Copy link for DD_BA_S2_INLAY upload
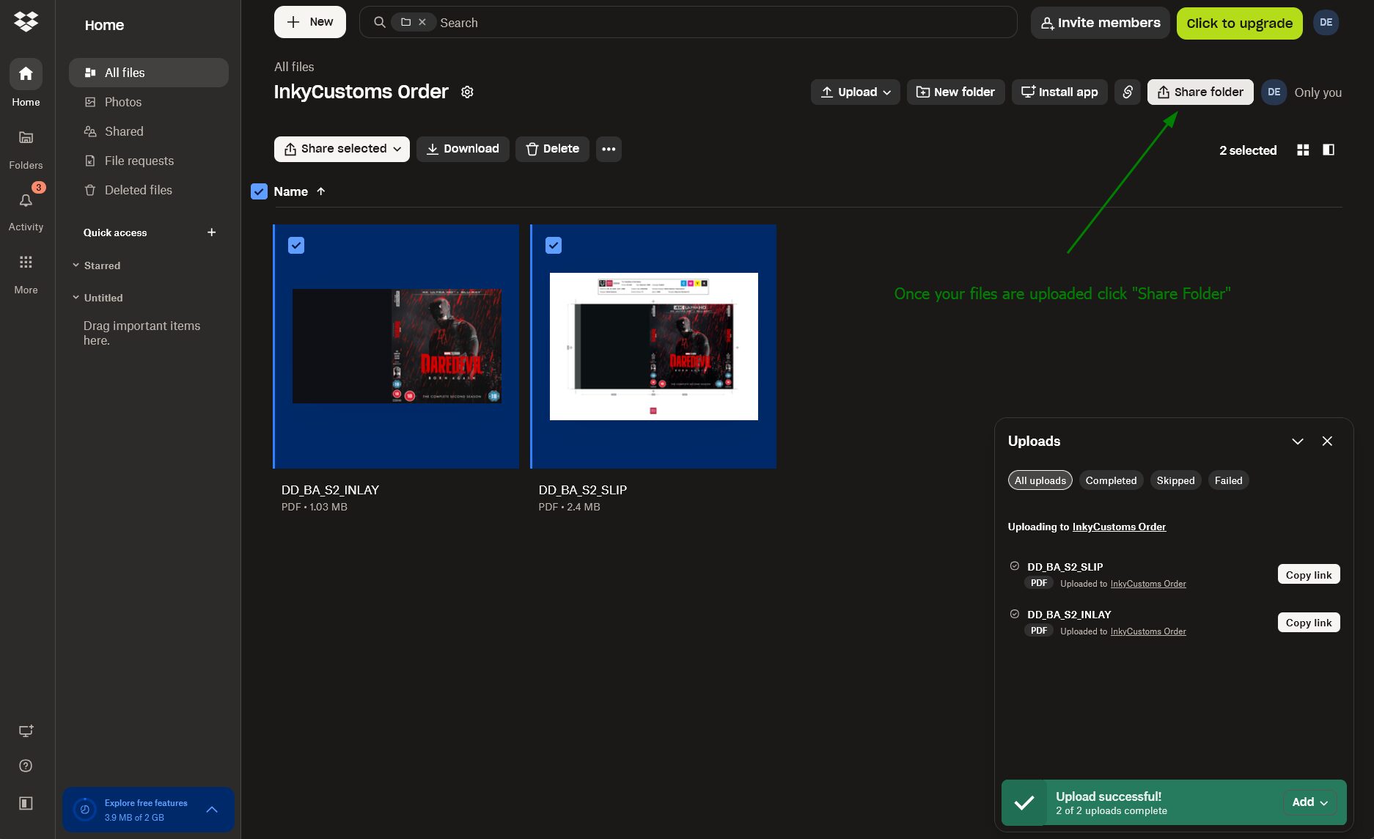1374x839 pixels. 1309,622
